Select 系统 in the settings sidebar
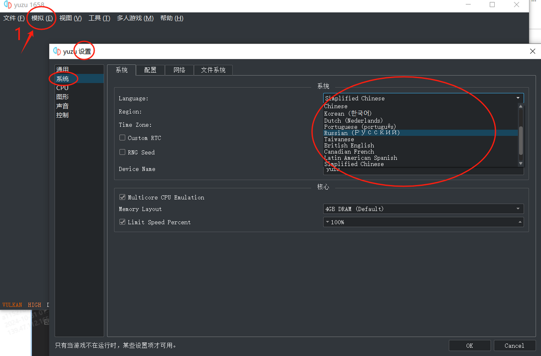This screenshot has width=541, height=356. [x=79, y=79]
